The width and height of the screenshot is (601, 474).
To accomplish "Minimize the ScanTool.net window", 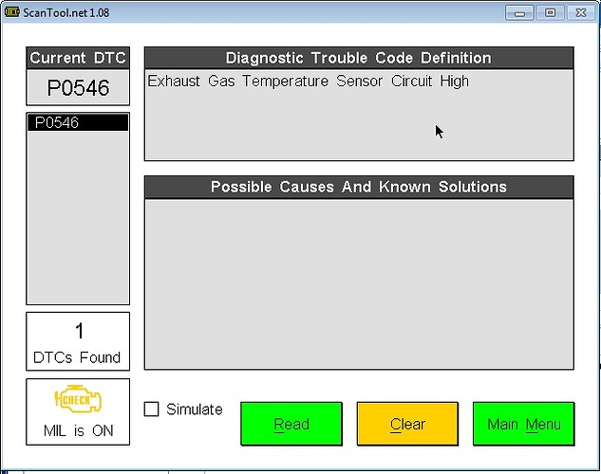I will pos(519,13).
